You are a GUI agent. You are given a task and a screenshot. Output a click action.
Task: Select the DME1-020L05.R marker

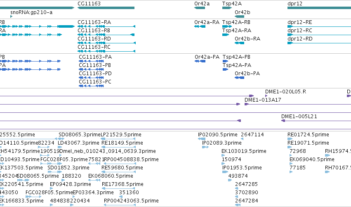266,96
